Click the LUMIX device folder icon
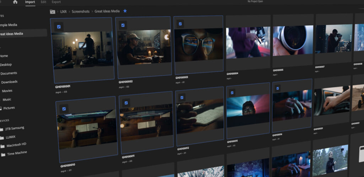364x177 pixels. tap(2, 138)
